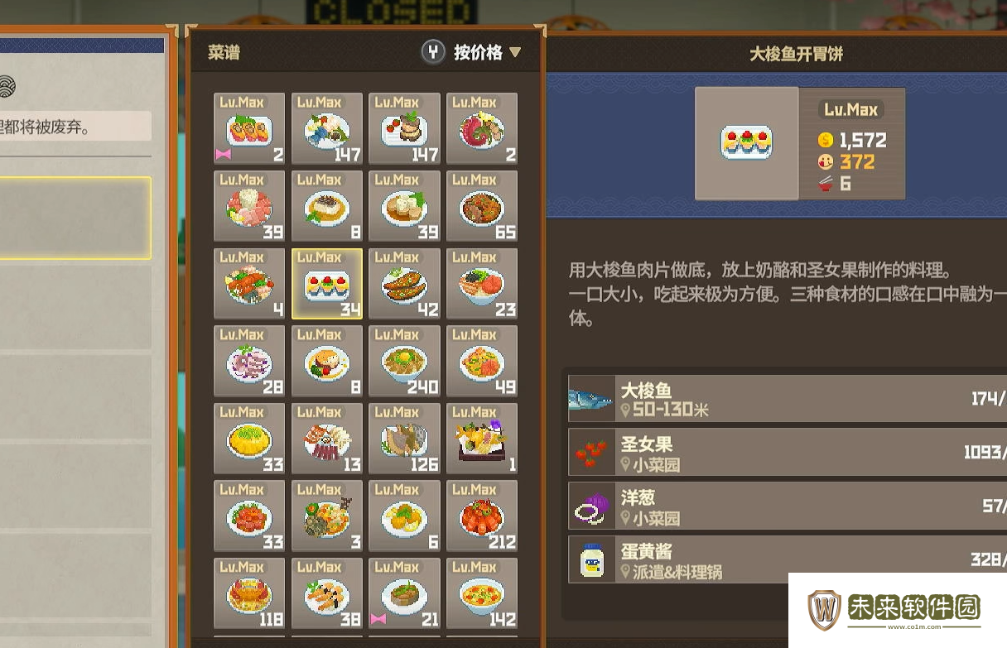Click the 大梭鱼开胃饼 dish preview image
The image size is (1007, 648).
[747, 143]
